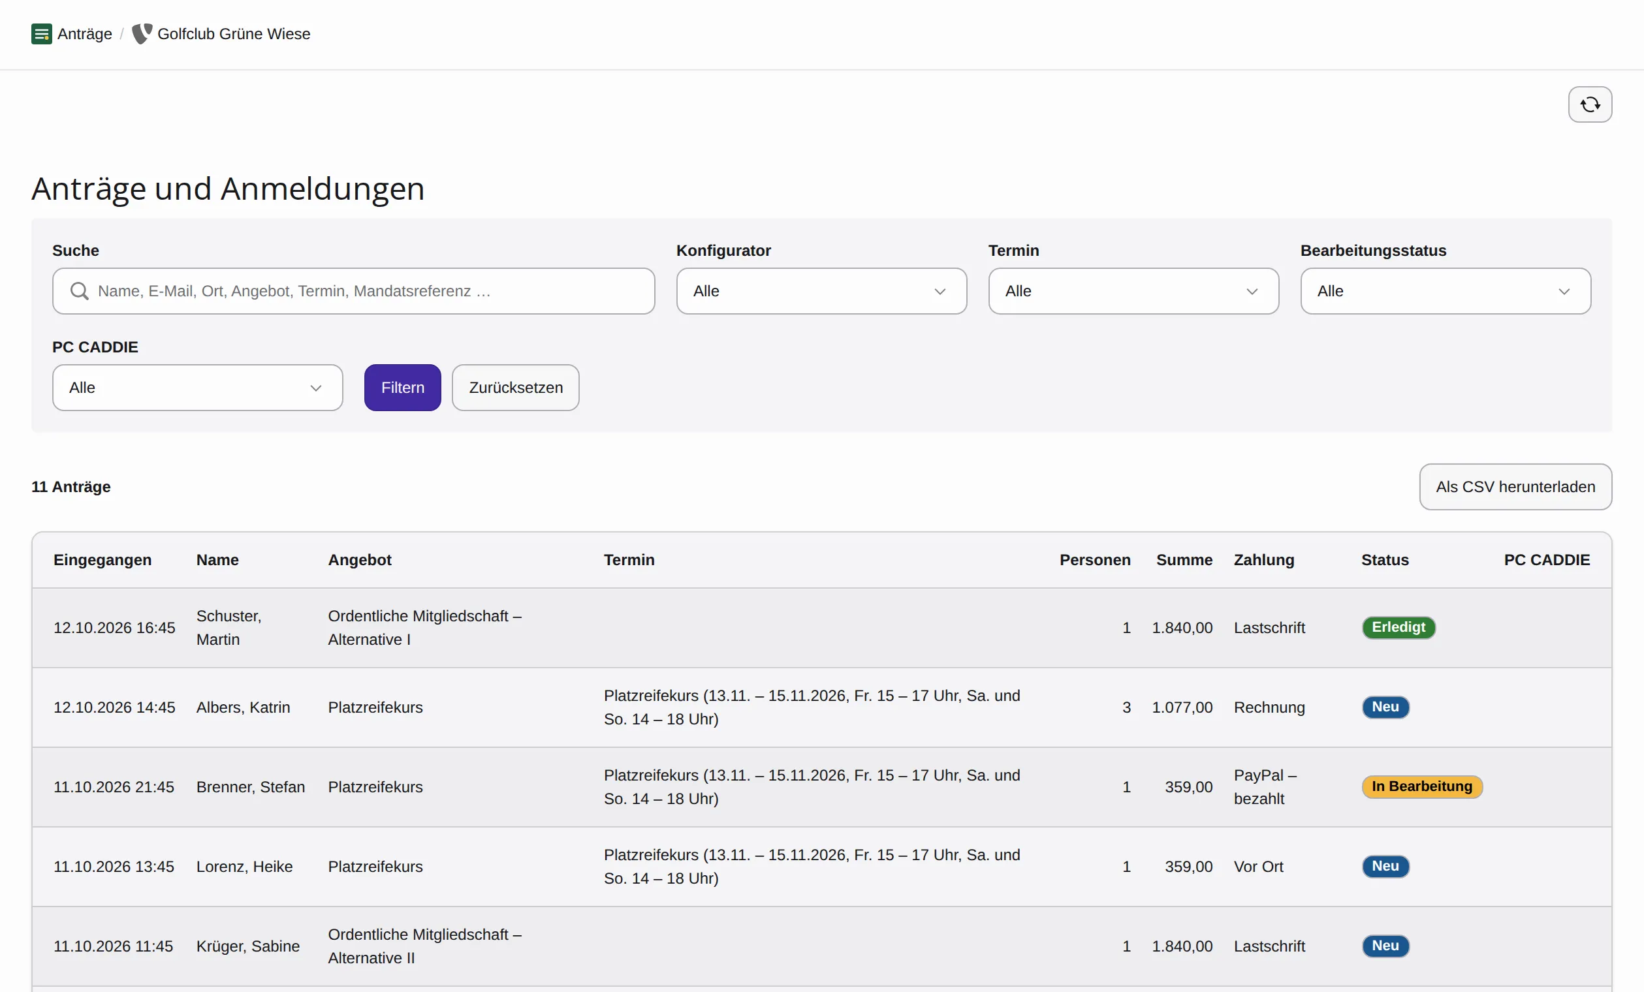Click the date 12.10.2026 16:45
Screen dimensions: 1644x992
point(114,628)
